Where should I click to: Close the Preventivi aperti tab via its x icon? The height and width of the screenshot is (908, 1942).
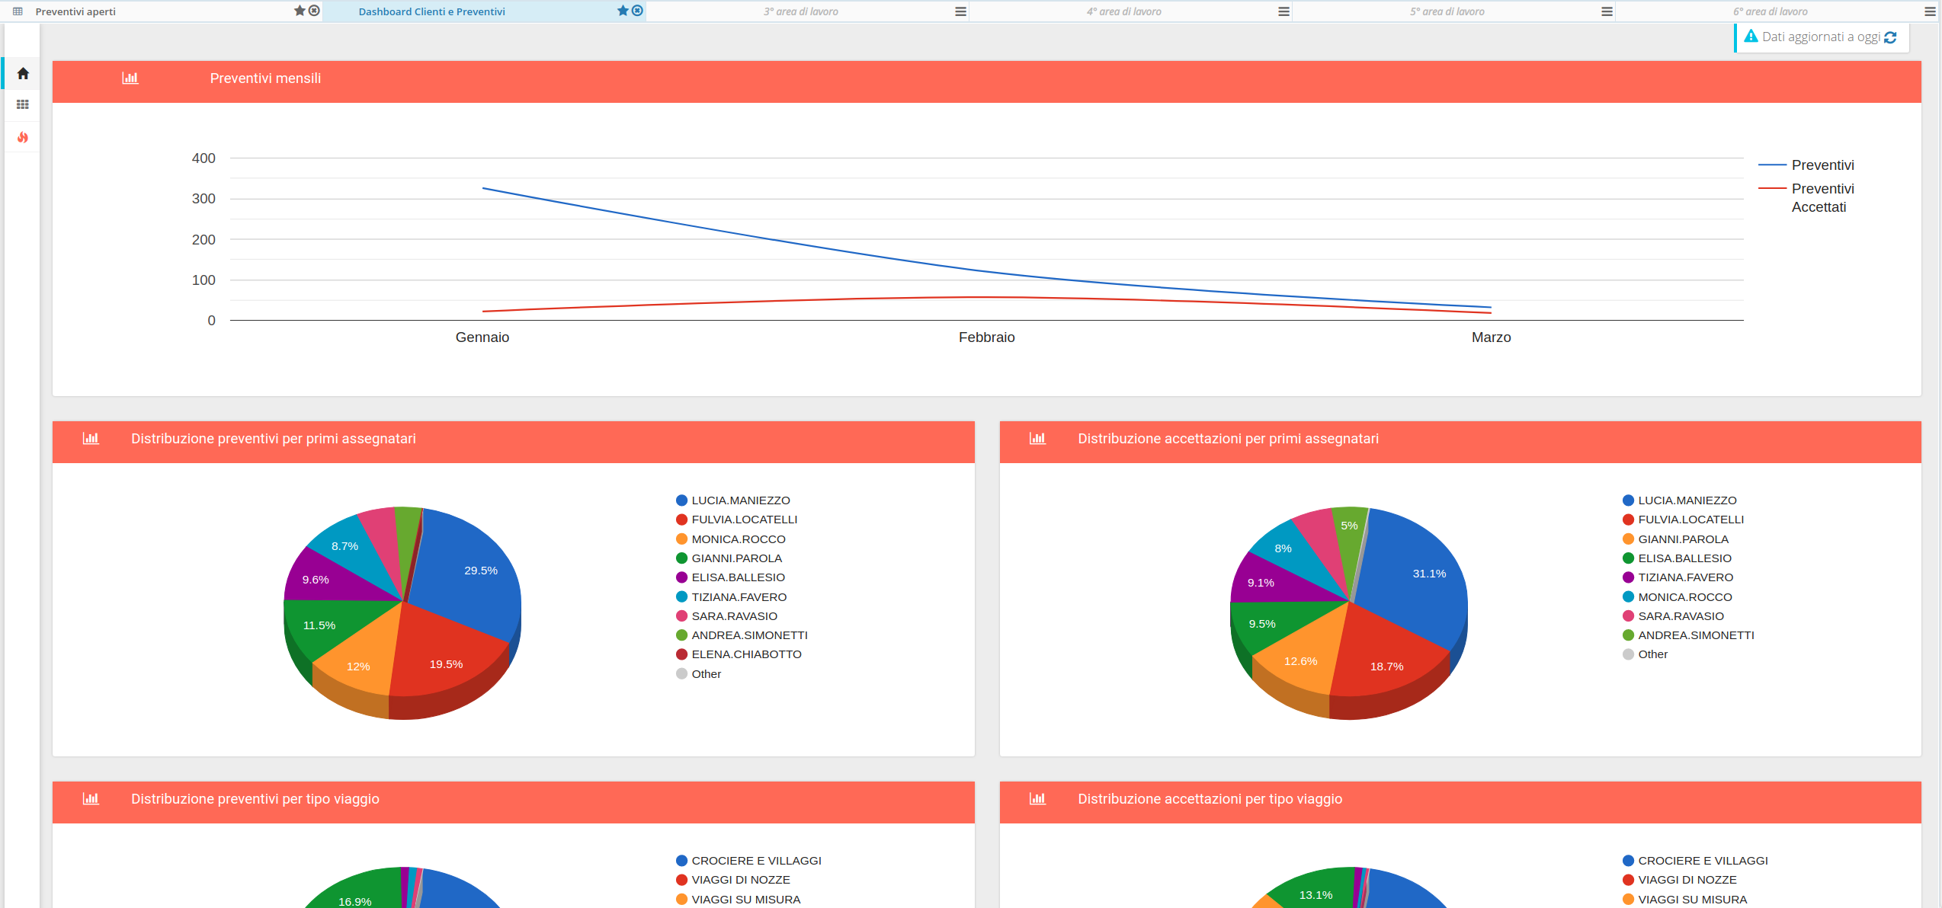tap(314, 11)
